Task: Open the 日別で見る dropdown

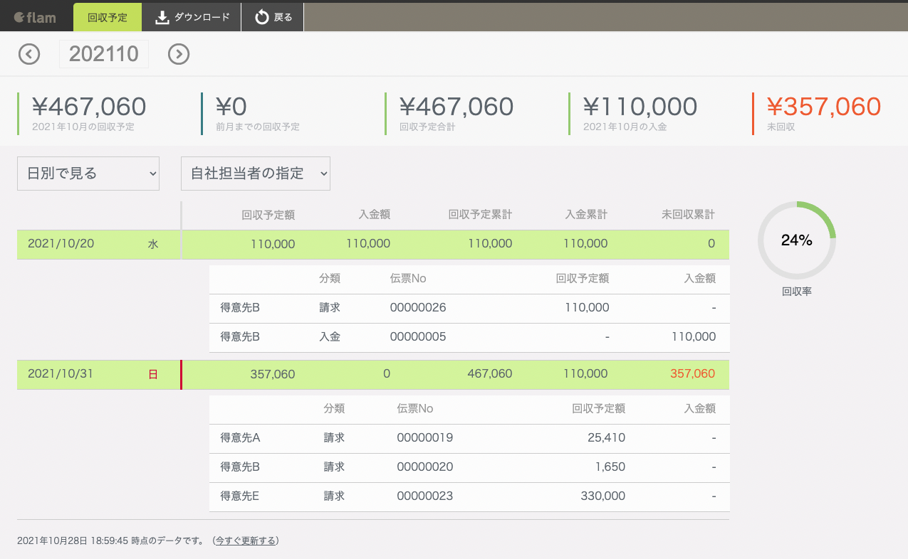Action: (88, 174)
